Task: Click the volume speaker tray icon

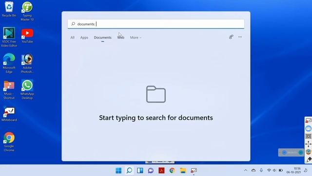Action: click(x=274, y=170)
